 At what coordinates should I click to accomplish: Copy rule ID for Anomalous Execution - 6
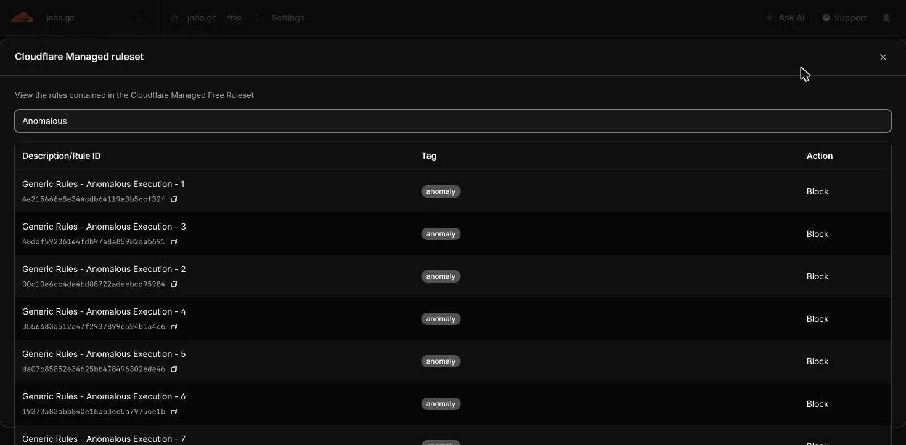coord(174,412)
